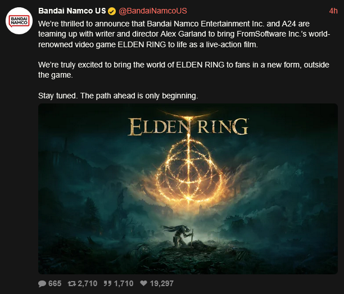
Task: Open the Bandai Namco US display name
Action: point(72,11)
